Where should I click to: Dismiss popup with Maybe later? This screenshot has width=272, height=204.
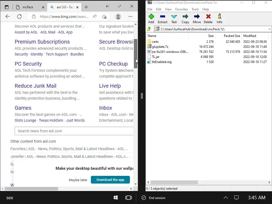[x=78, y=180]
